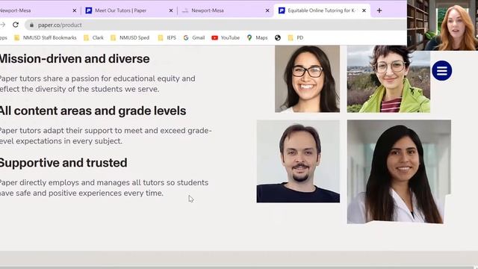Open the YouTube bookmark
This screenshot has width=478, height=269.
coord(226,38)
